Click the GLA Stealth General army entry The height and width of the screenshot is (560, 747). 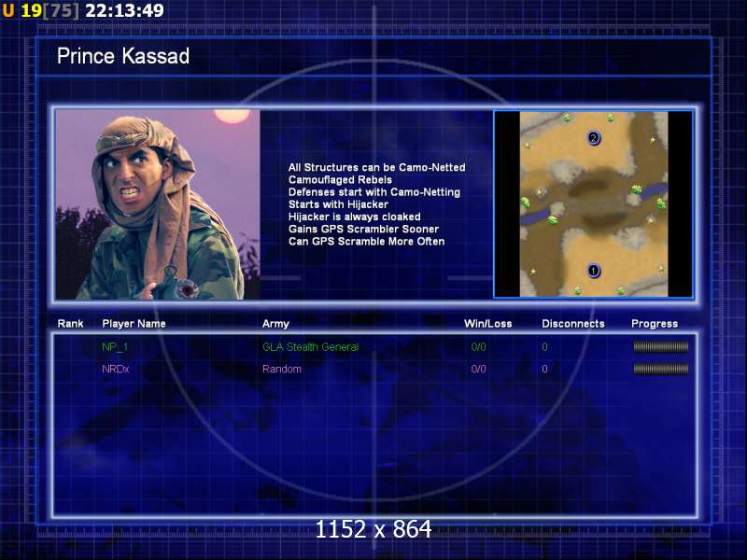[310, 347]
